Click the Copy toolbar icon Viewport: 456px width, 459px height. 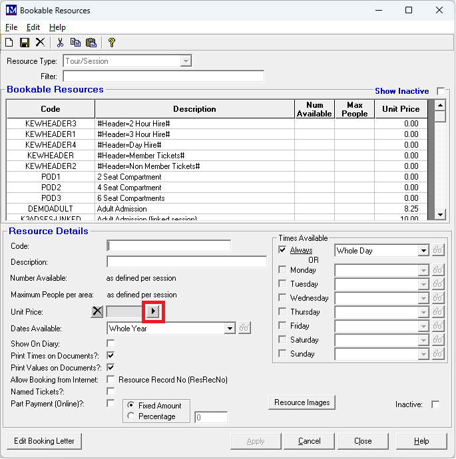pos(76,43)
